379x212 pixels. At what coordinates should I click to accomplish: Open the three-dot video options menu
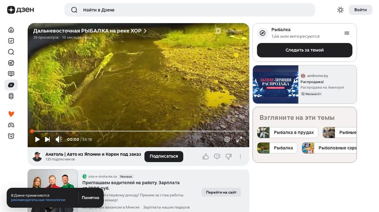click(x=240, y=156)
